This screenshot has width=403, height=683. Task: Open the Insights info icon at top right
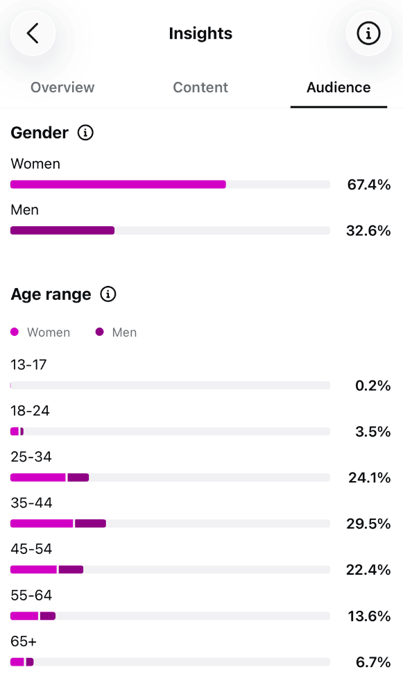368,33
